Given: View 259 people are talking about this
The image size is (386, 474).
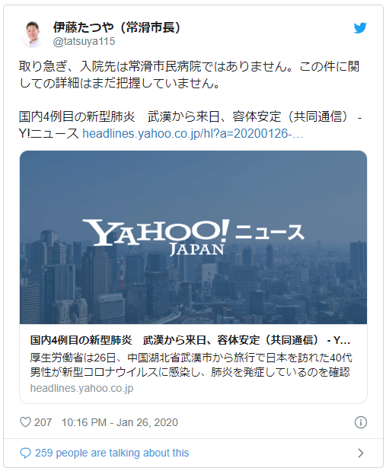Looking at the screenshot, I should pos(112,453).
